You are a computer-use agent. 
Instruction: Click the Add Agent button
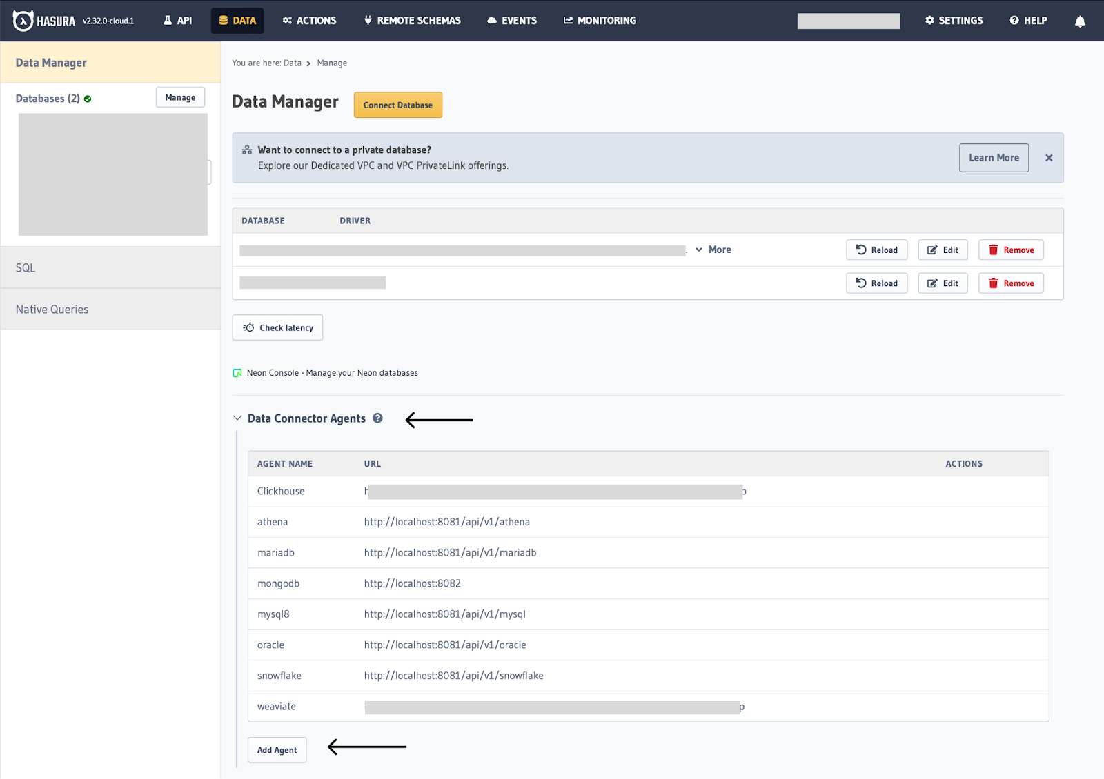[277, 749]
